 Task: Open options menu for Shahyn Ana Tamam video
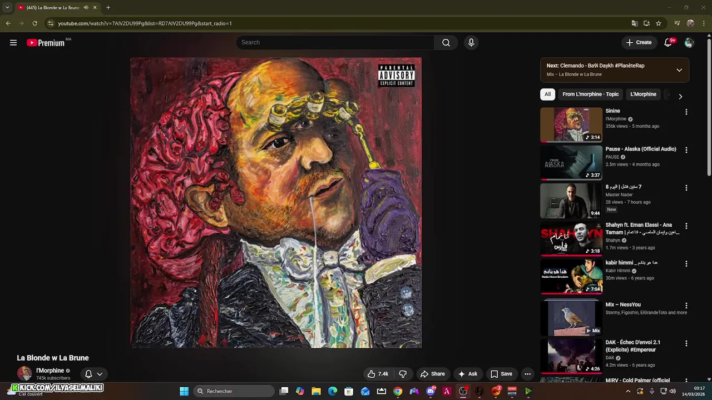tap(686, 226)
